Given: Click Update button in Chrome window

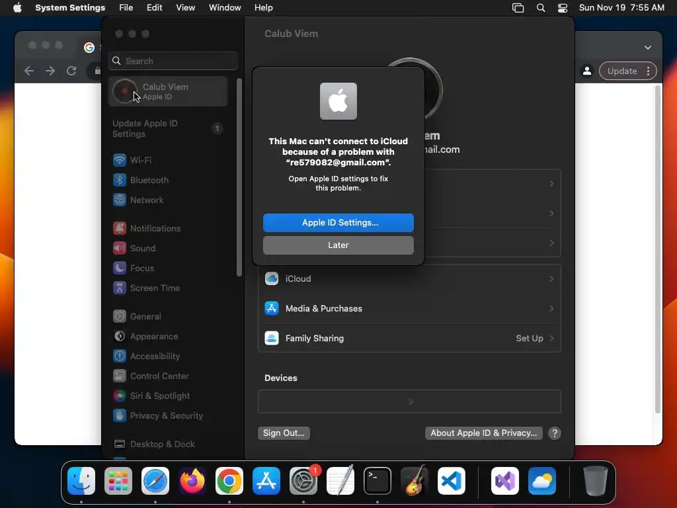Looking at the screenshot, I should (x=622, y=71).
